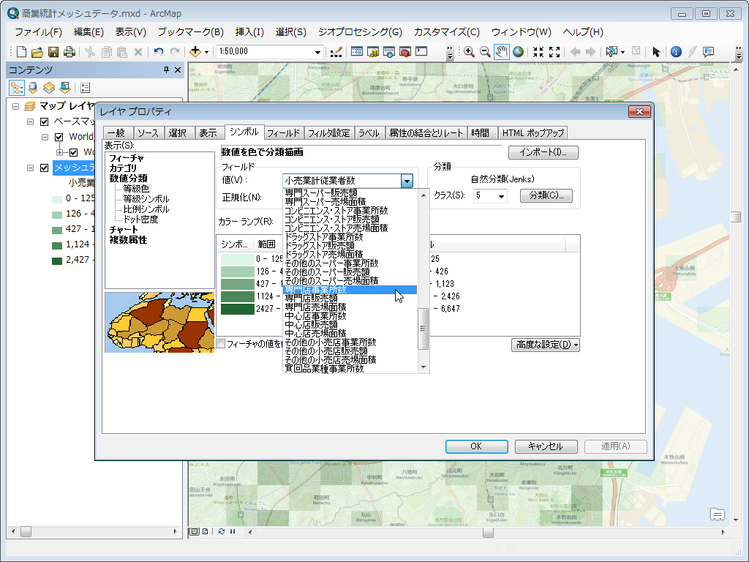
Task: Click the Undo arrow icon
Action: pyautogui.click(x=159, y=52)
